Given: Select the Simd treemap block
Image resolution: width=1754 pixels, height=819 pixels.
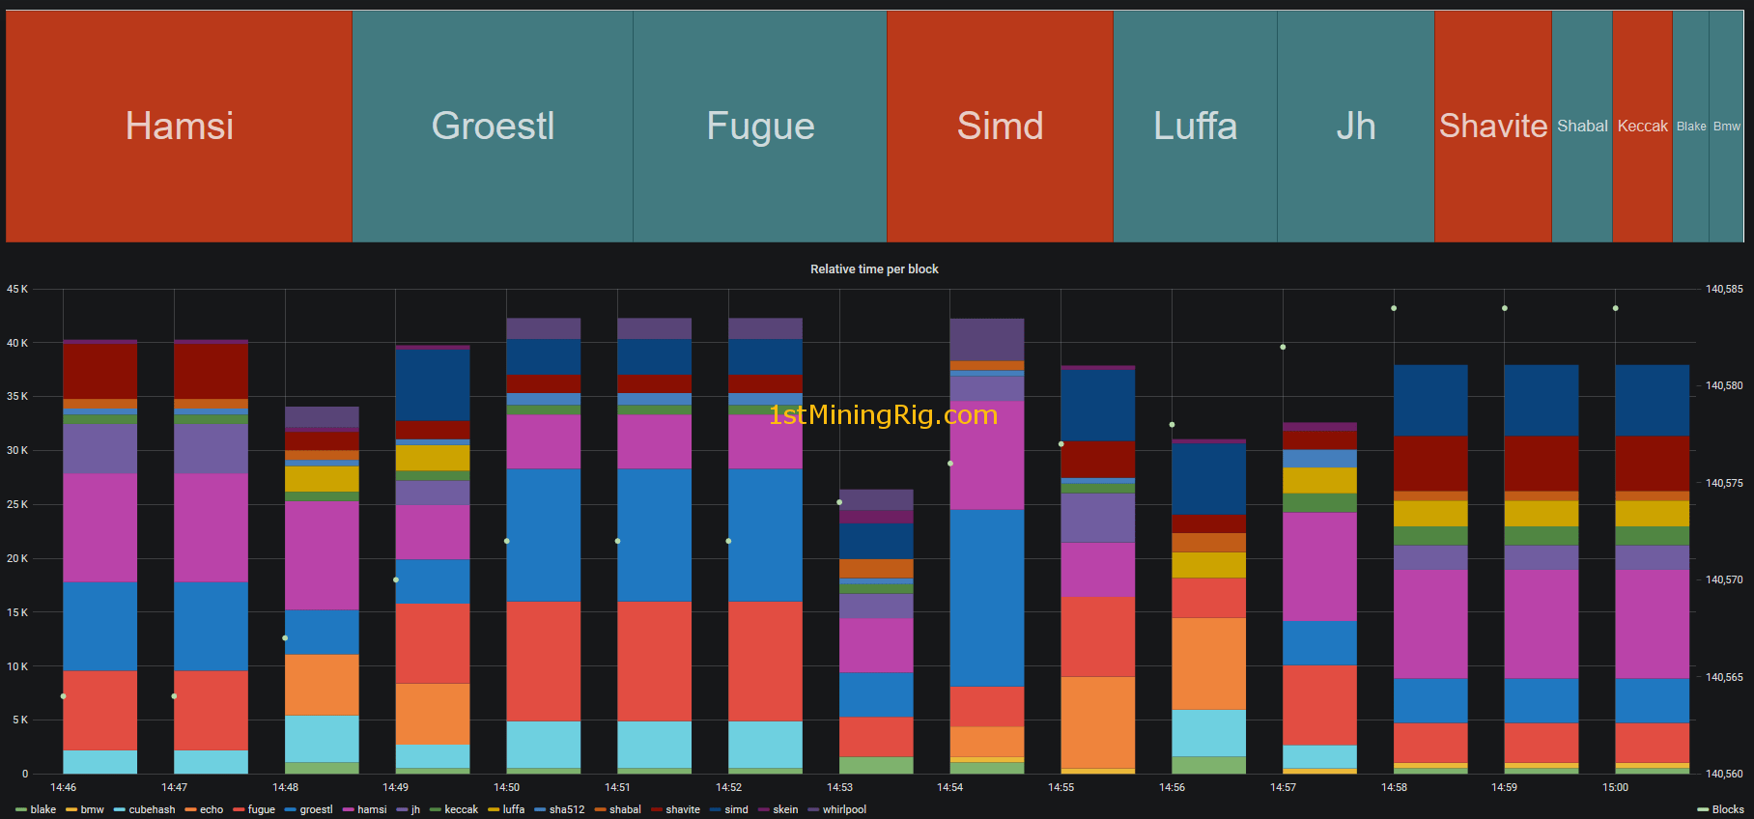Looking at the screenshot, I should (1000, 126).
